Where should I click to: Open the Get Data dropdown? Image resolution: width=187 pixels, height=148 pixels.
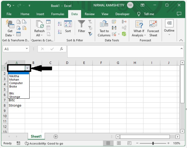pos(10,28)
